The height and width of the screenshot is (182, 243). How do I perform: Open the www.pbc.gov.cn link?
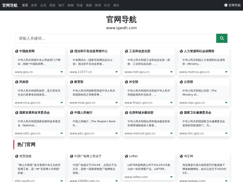tap(82, 133)
